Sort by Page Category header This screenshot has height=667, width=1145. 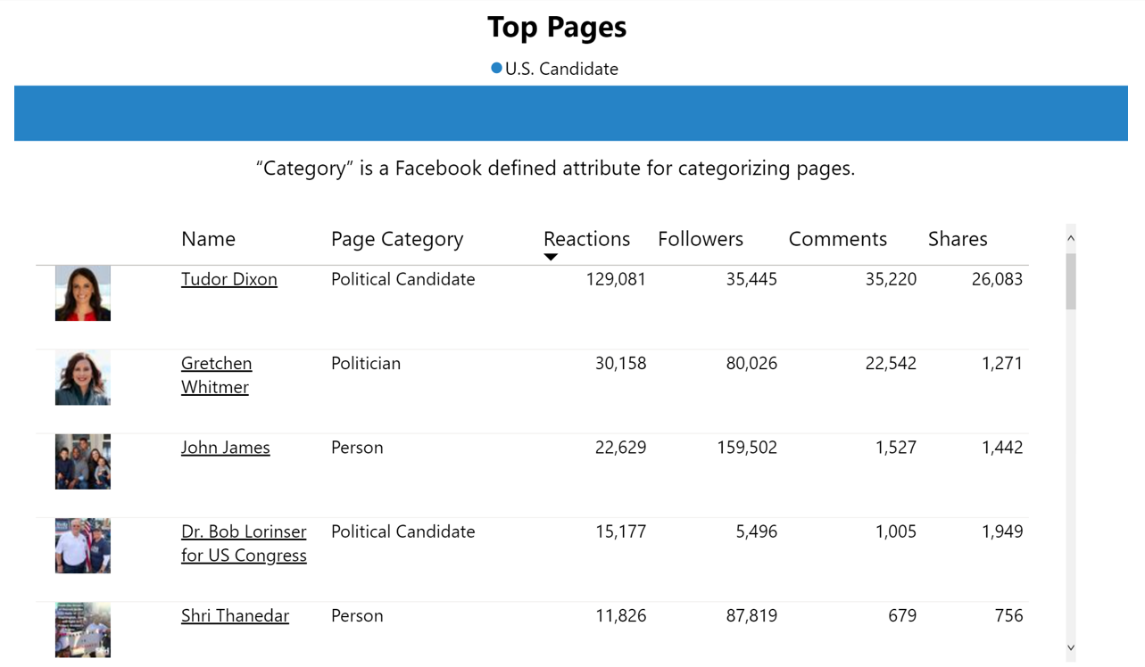point(397,239)
